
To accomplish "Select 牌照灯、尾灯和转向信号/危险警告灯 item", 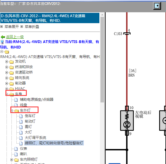I will pos(54,143).
